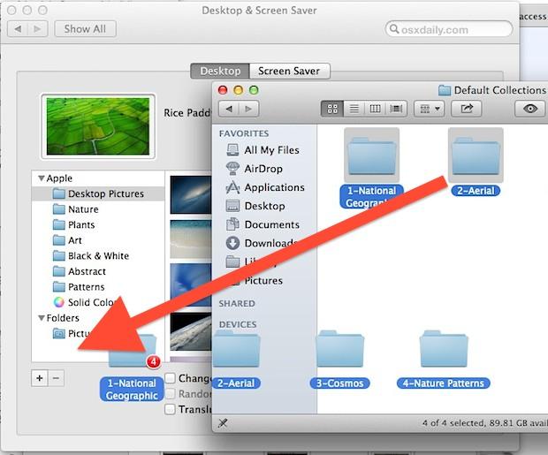Toggle the Random order checkbox

170,393
